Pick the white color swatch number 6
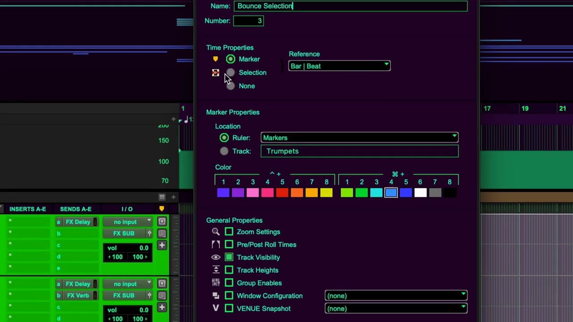This screenshot has height=322, width=573. tap(420, 193)
